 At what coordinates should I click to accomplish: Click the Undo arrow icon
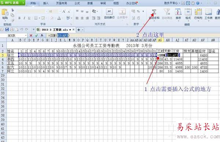tap(22, 30)
